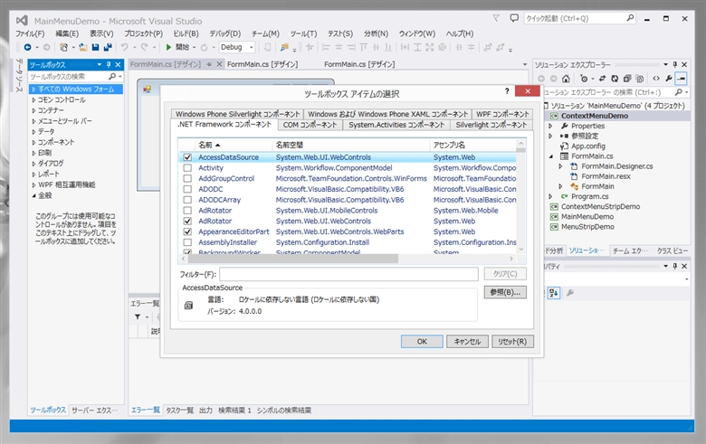Click the New Project toolbar icon
This screenshot has height=444, width=706.
(64, 47)
